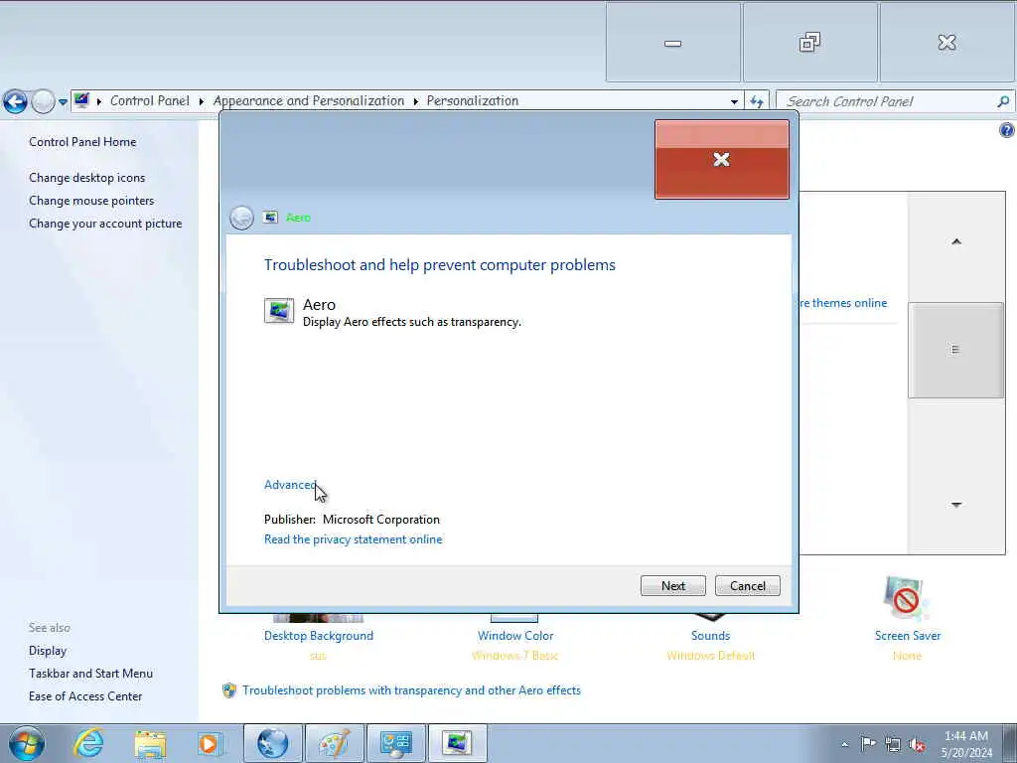Open Windows Media Player from taskbar
Viewport: 1017px width, 763px height.
[x=211, y=743]
